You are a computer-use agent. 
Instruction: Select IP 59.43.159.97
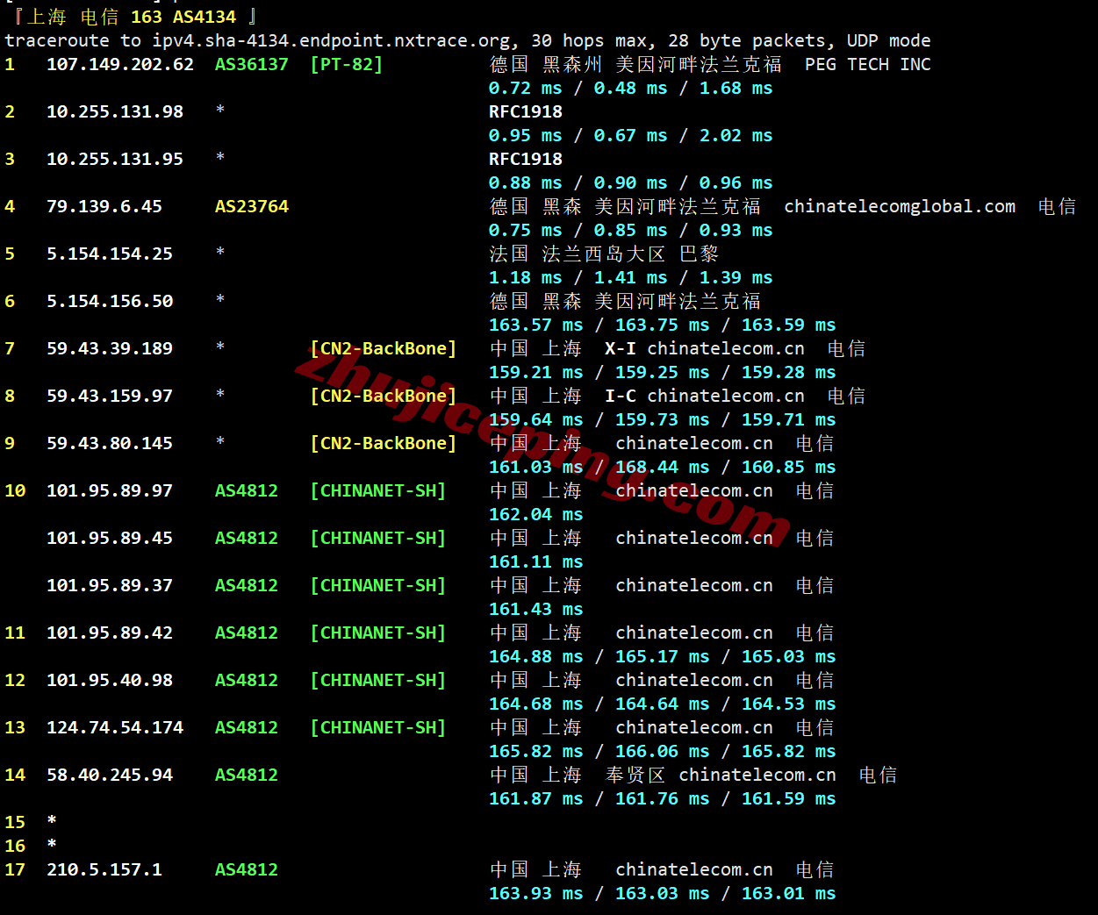click(110, 396)
